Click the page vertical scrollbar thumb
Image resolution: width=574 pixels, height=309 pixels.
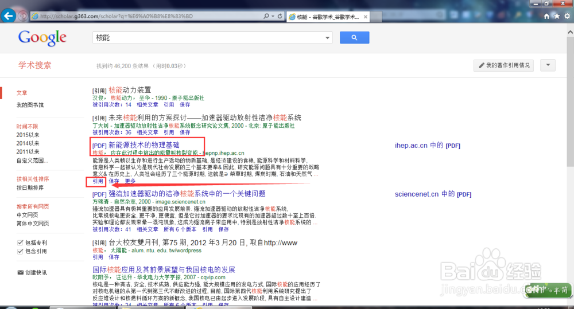tap(570, 101)
